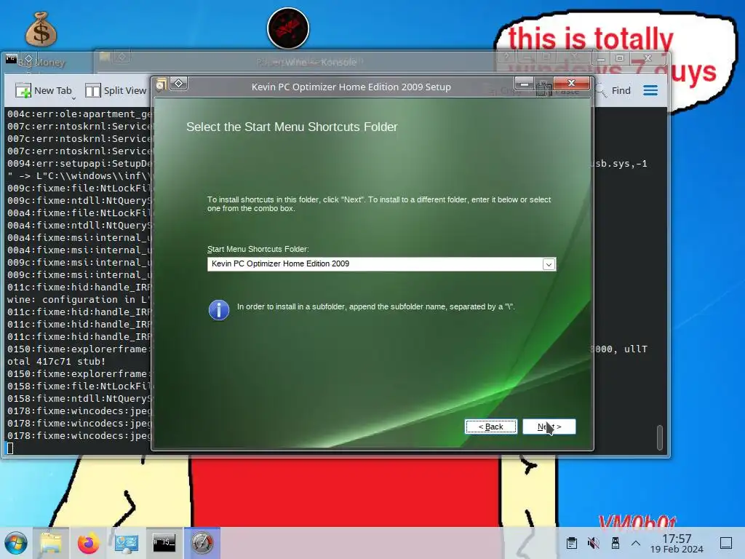Close the Kevin PC Optimizer Setup window
Screen dimensions: 745x559
click(572, 83)
